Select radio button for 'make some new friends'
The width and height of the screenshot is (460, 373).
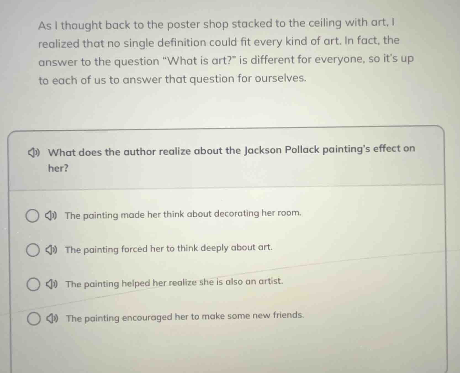(34, 319)
